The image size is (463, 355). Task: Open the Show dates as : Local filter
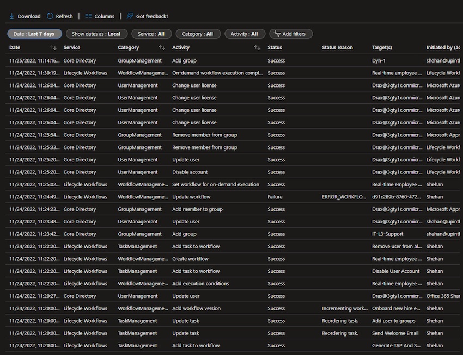(x=96, y=34)
